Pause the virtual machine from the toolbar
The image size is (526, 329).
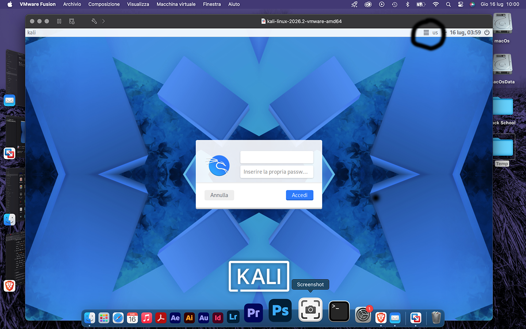click(59, 21)
